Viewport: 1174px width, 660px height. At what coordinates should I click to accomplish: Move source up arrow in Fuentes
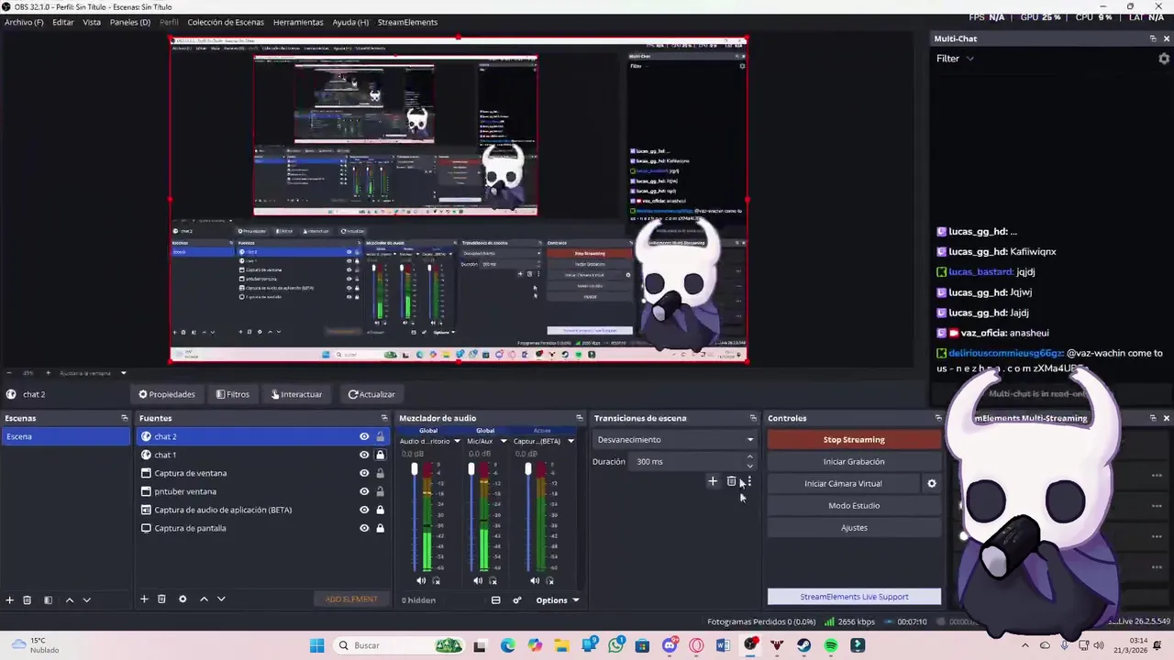[x=204, y=599]
